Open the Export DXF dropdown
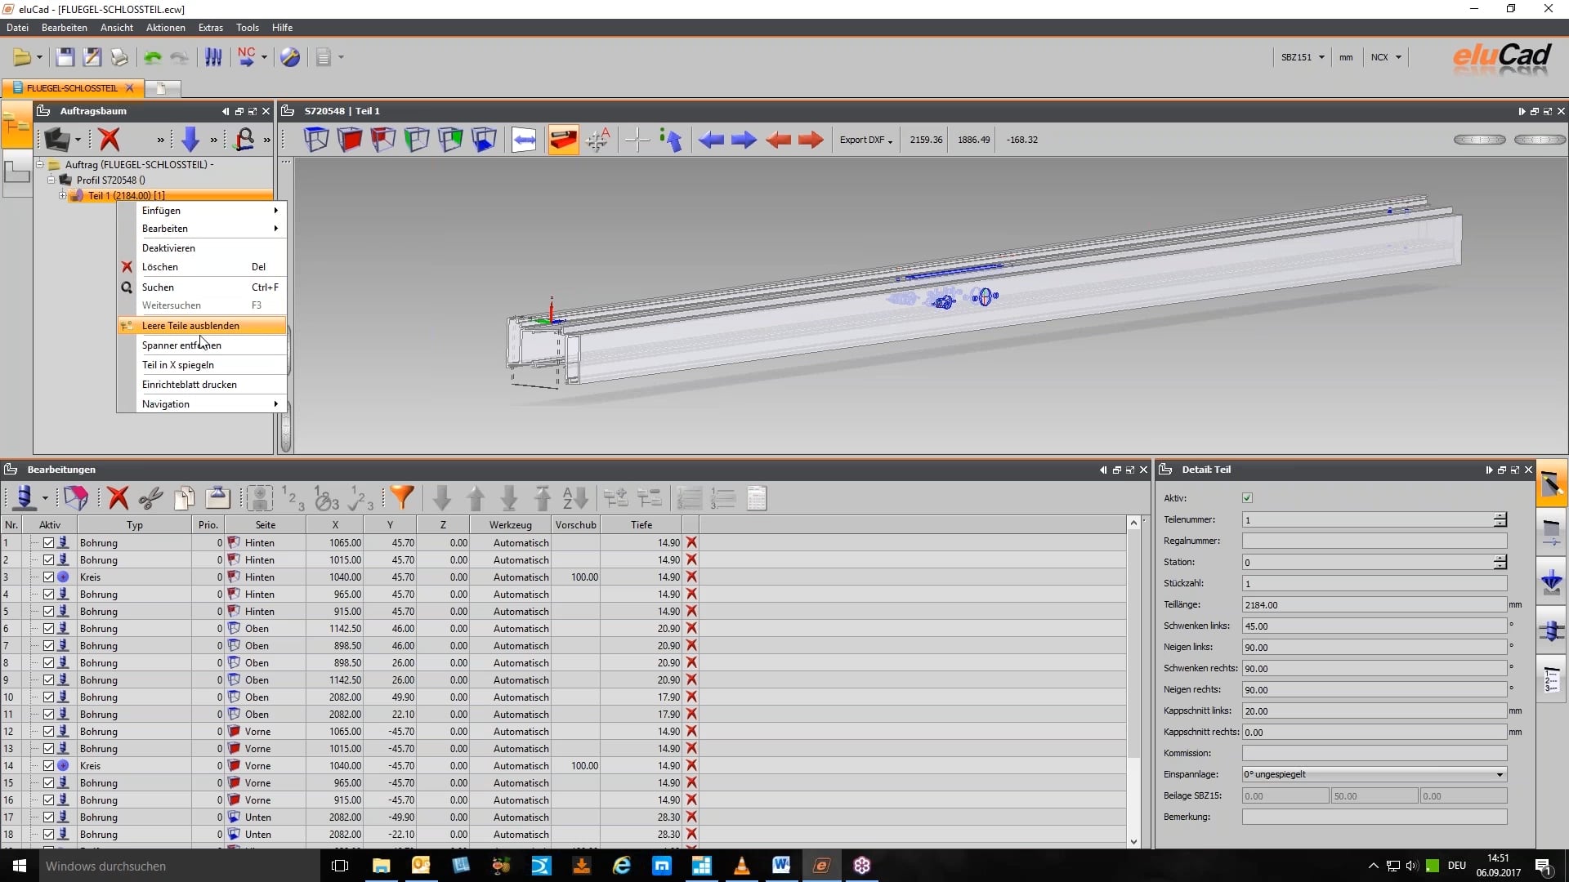Viewport: 1569px width, 882px height. pyautogui.click(x=865, y=140)
